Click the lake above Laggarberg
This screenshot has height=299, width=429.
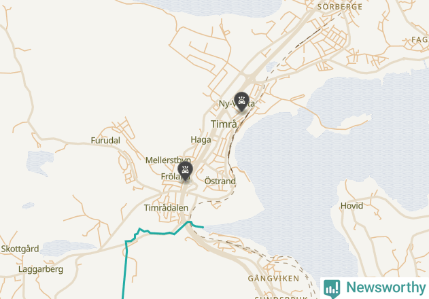click(x=66, y=248)
